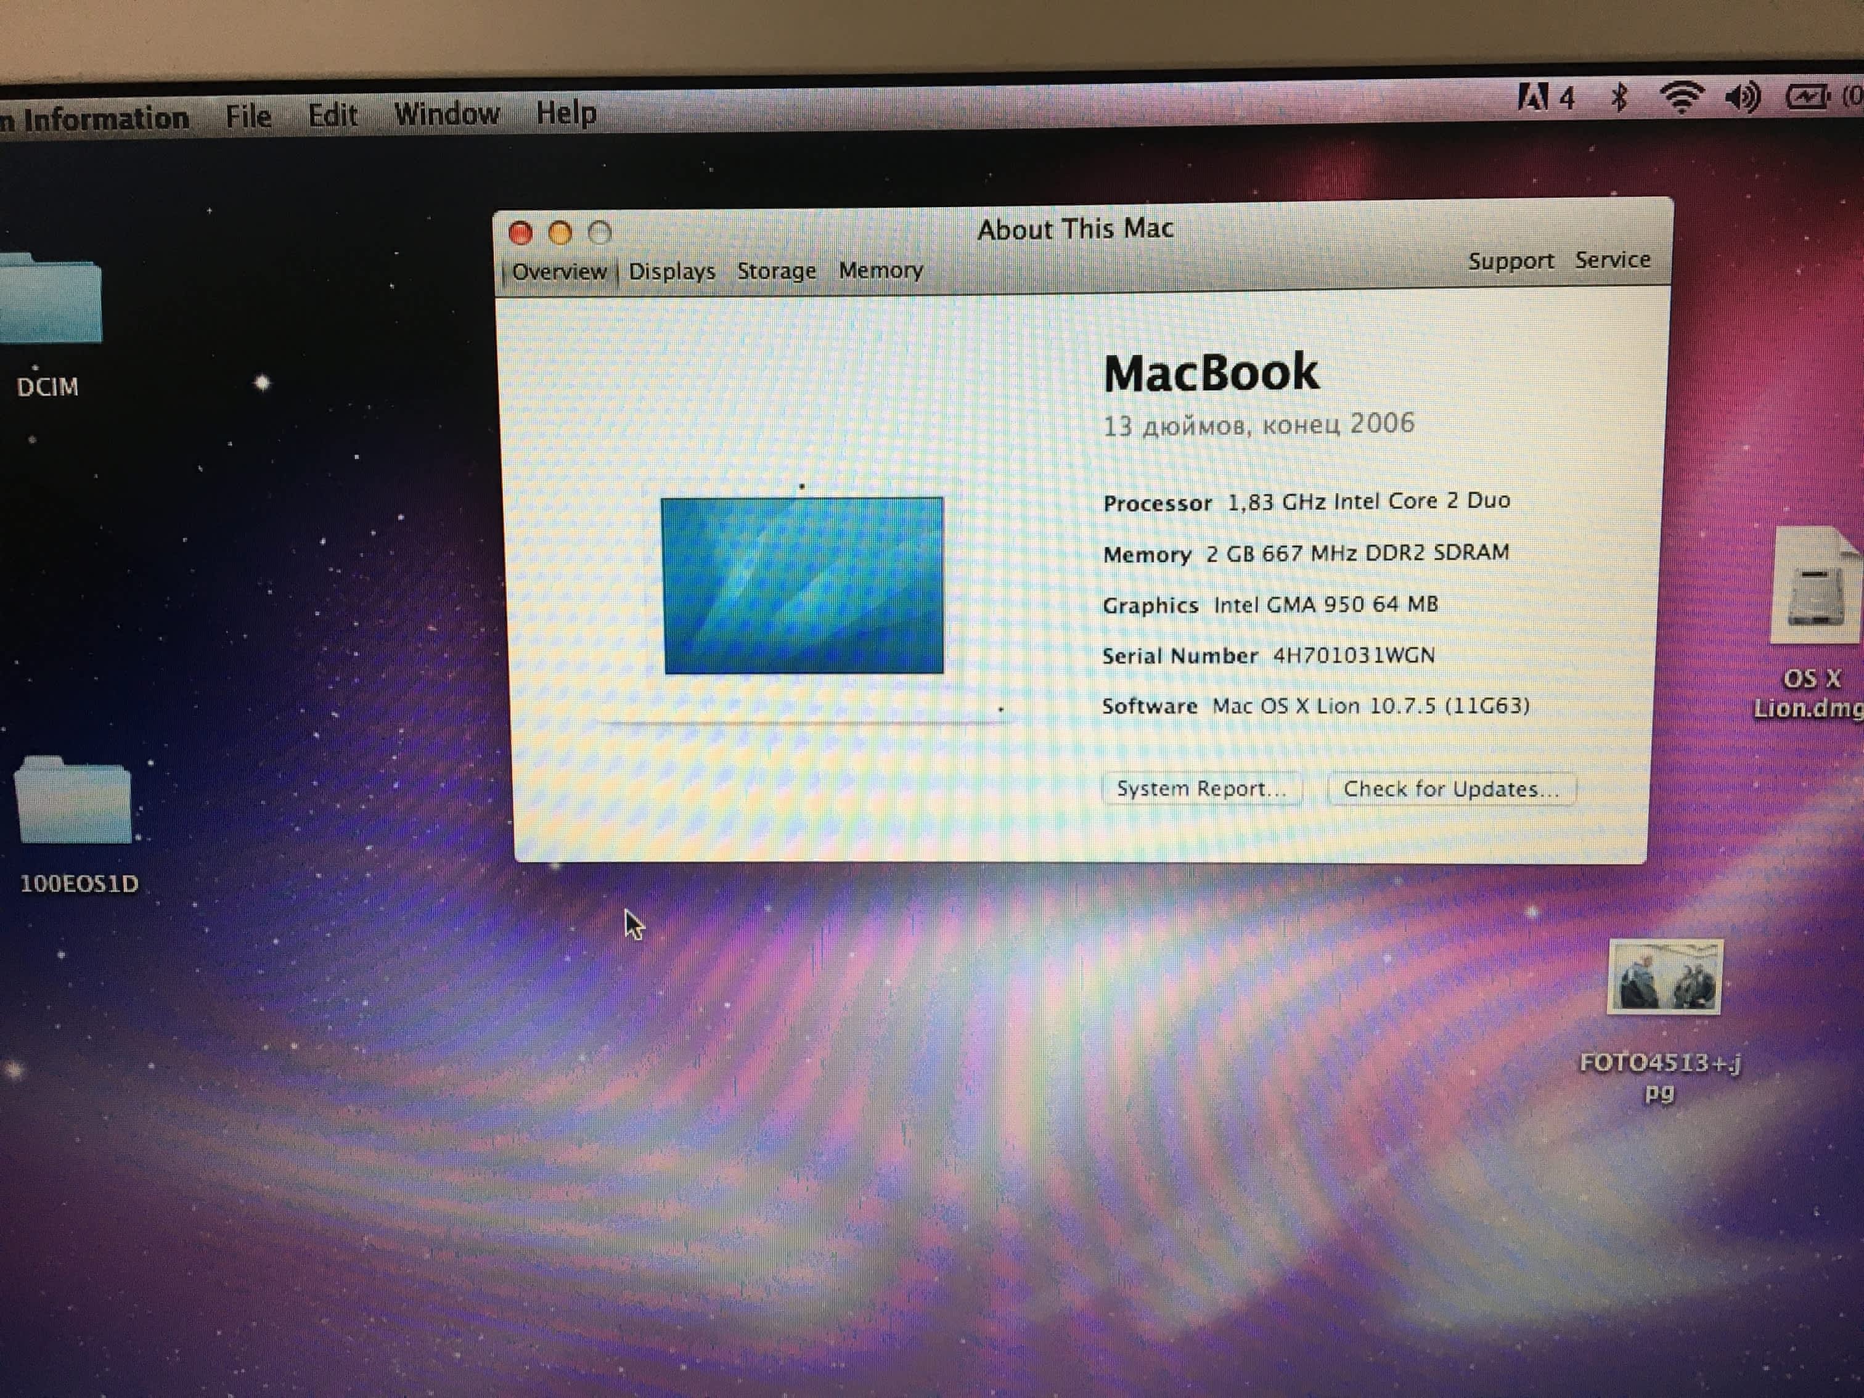Viewport: 1864px width, 1398px height.
Task: Open the Help menu
Action: (x=566, y=113)
